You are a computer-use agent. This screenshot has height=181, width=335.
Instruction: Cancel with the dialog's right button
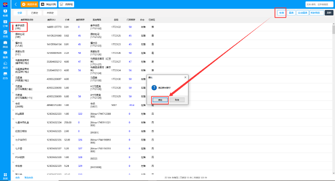[x=177, y=100]
